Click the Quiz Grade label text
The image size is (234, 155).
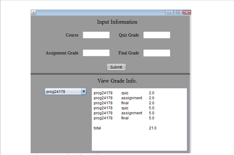click(129, 35)
